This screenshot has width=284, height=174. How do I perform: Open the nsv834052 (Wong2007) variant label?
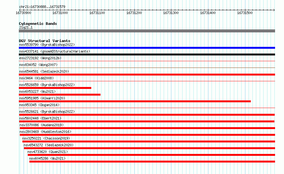38,65
